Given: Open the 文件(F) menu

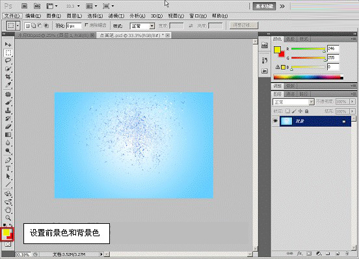Looking at the screenshot, I should [x=12, y=16].
